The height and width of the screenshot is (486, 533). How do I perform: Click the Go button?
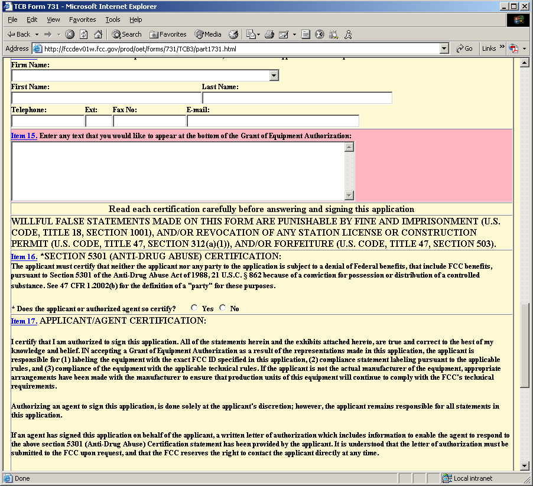[464, 48]
